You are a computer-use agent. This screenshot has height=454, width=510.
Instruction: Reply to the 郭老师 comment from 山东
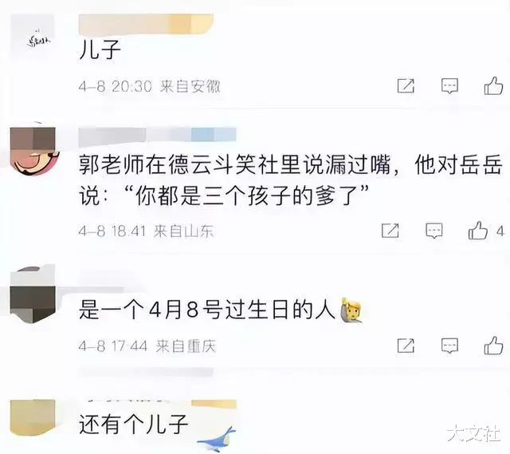pos(434,231)
